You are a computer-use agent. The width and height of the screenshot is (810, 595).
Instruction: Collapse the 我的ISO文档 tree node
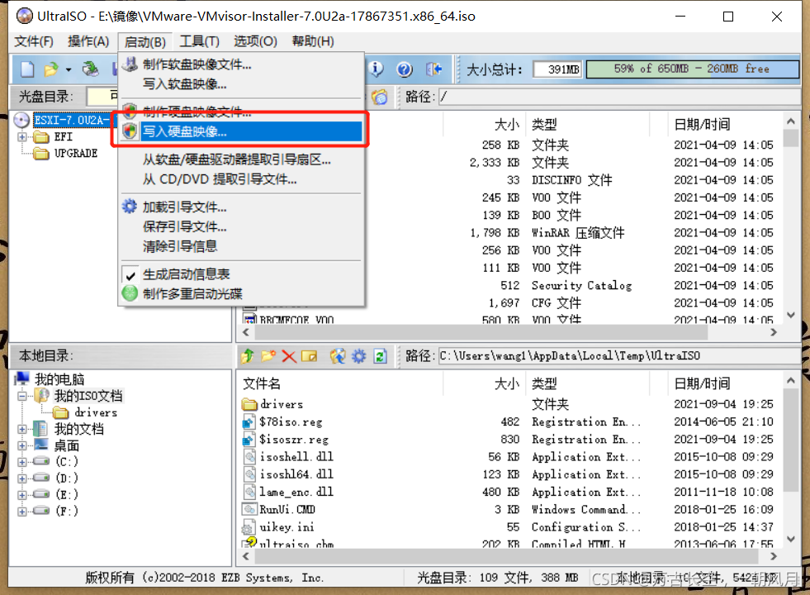tap(21, 397)
